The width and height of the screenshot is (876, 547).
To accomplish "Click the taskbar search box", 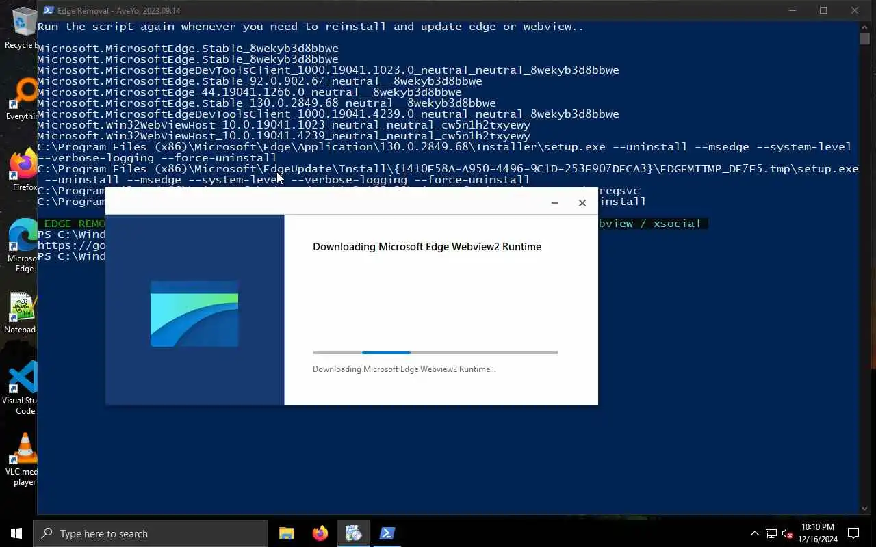I will [151, 533].
